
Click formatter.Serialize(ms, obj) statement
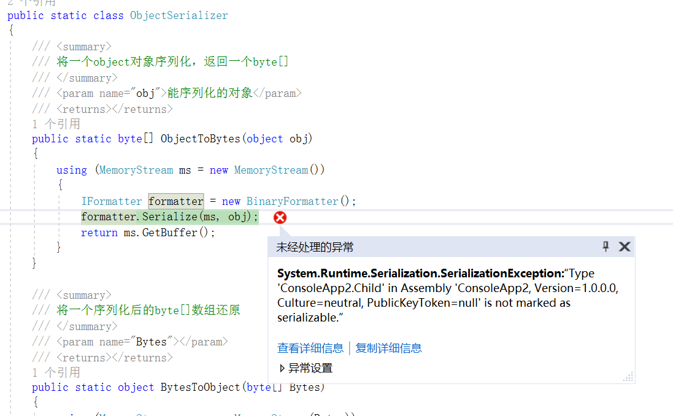point(170,217)
